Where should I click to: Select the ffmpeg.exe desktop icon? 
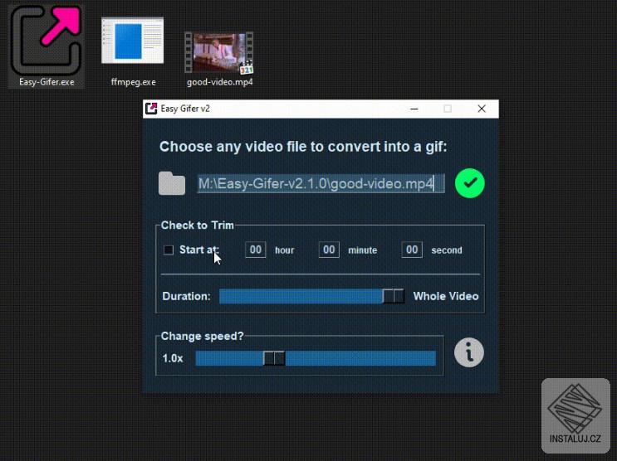coord(133,51)
